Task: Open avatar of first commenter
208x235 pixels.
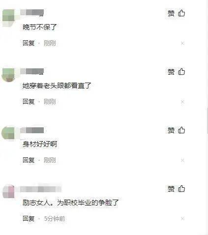Action: point(8,18)
